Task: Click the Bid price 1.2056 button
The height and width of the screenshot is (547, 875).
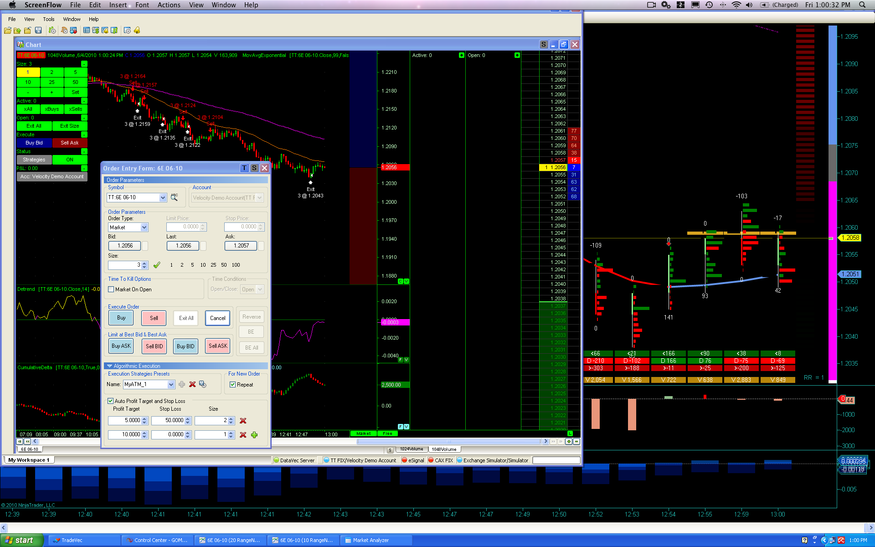Action: coord(125,246)
